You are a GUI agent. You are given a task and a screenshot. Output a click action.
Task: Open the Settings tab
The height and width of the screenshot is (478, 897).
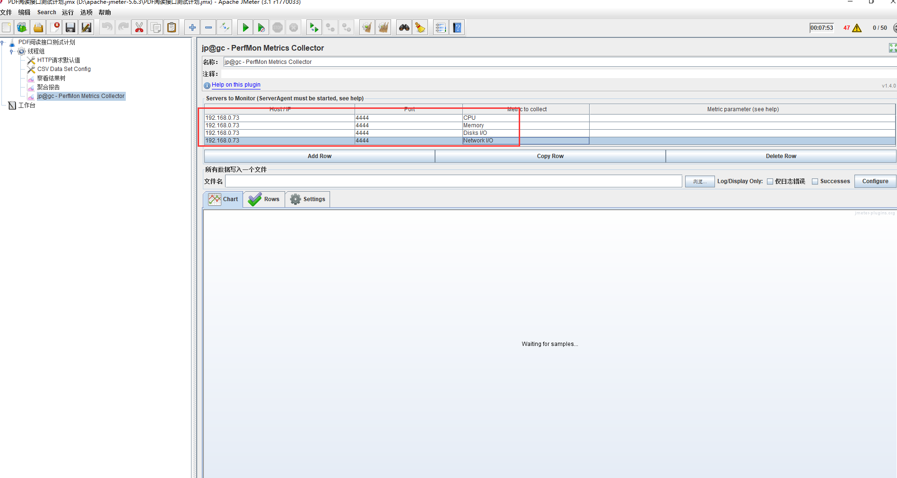click(308, 199)
